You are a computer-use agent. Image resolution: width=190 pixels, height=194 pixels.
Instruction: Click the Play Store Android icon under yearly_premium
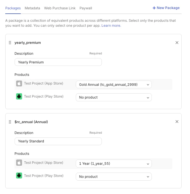point(19,97)
